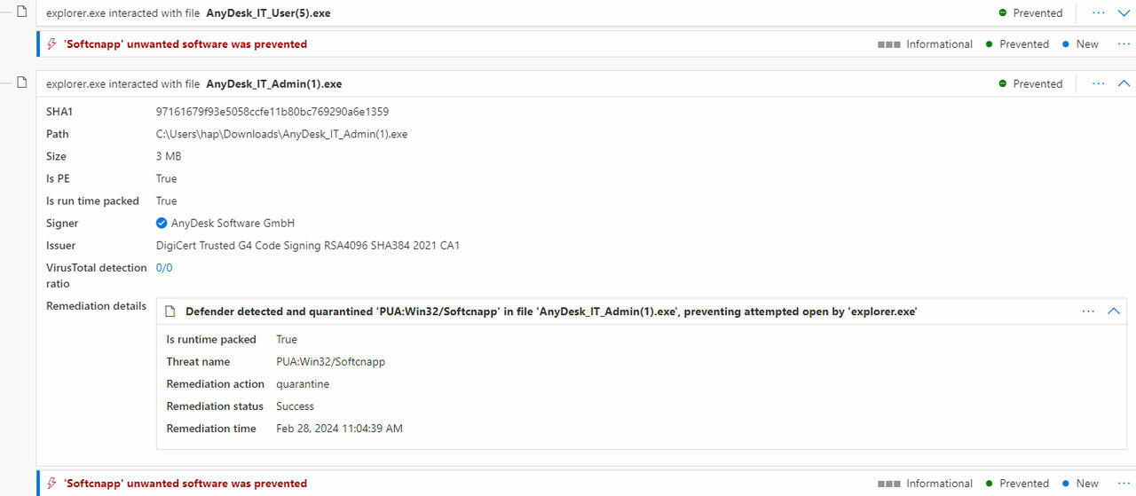The width and height of the screenshot is (1136, 496).
Task: Click file icon beside AnyDesk_IT_User(5).exe row
Action: point(23,12)
